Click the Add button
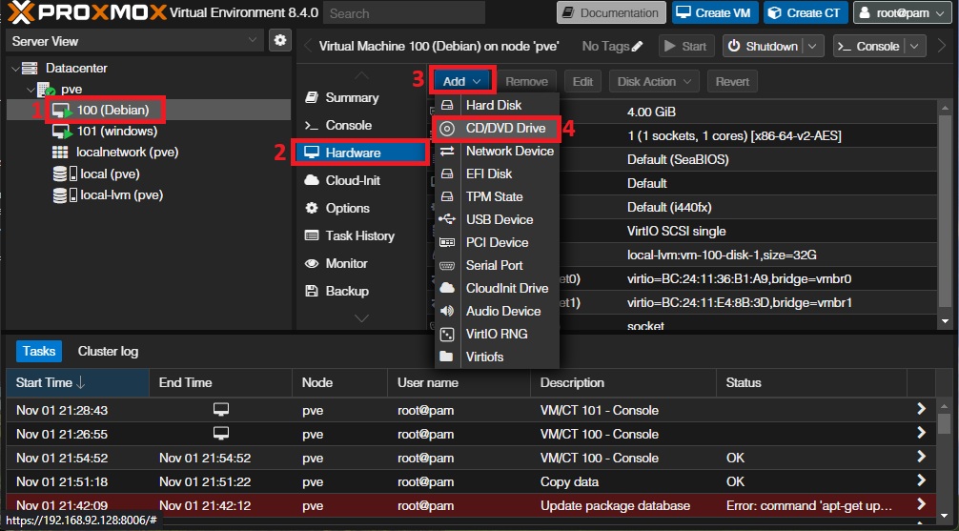 (x=461, y=81)
